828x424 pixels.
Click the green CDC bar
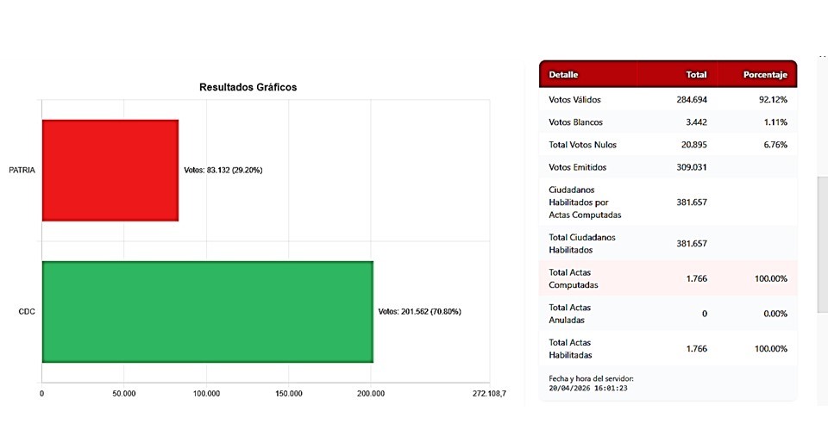[x=207, y=311]
